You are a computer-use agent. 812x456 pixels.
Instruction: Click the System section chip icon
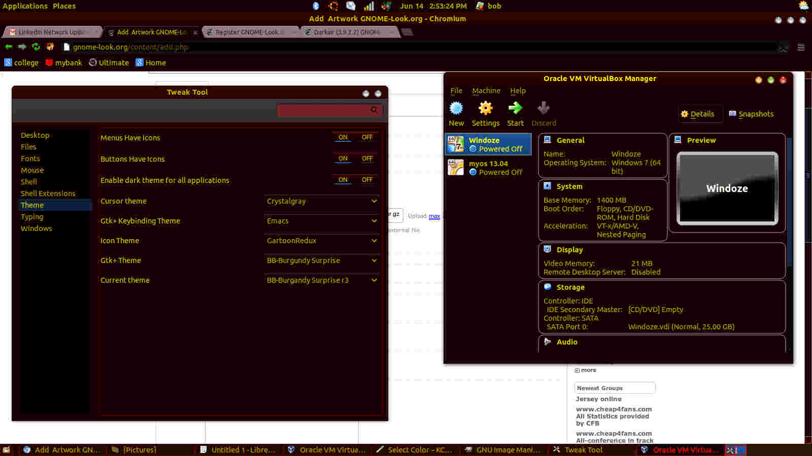[x=548, y=186]
